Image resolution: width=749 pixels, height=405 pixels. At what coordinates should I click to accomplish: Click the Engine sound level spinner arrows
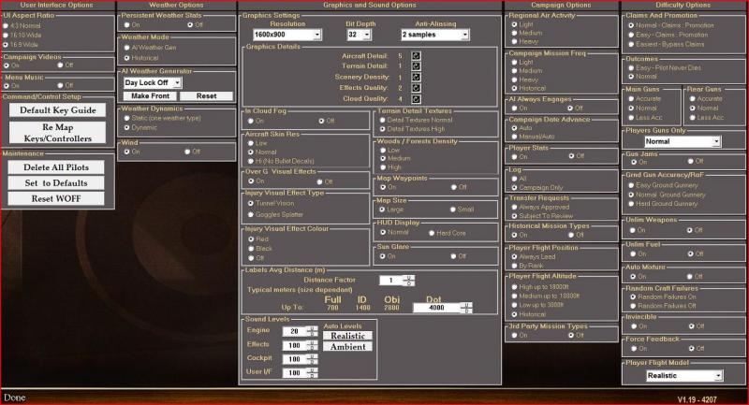point(312,331)
